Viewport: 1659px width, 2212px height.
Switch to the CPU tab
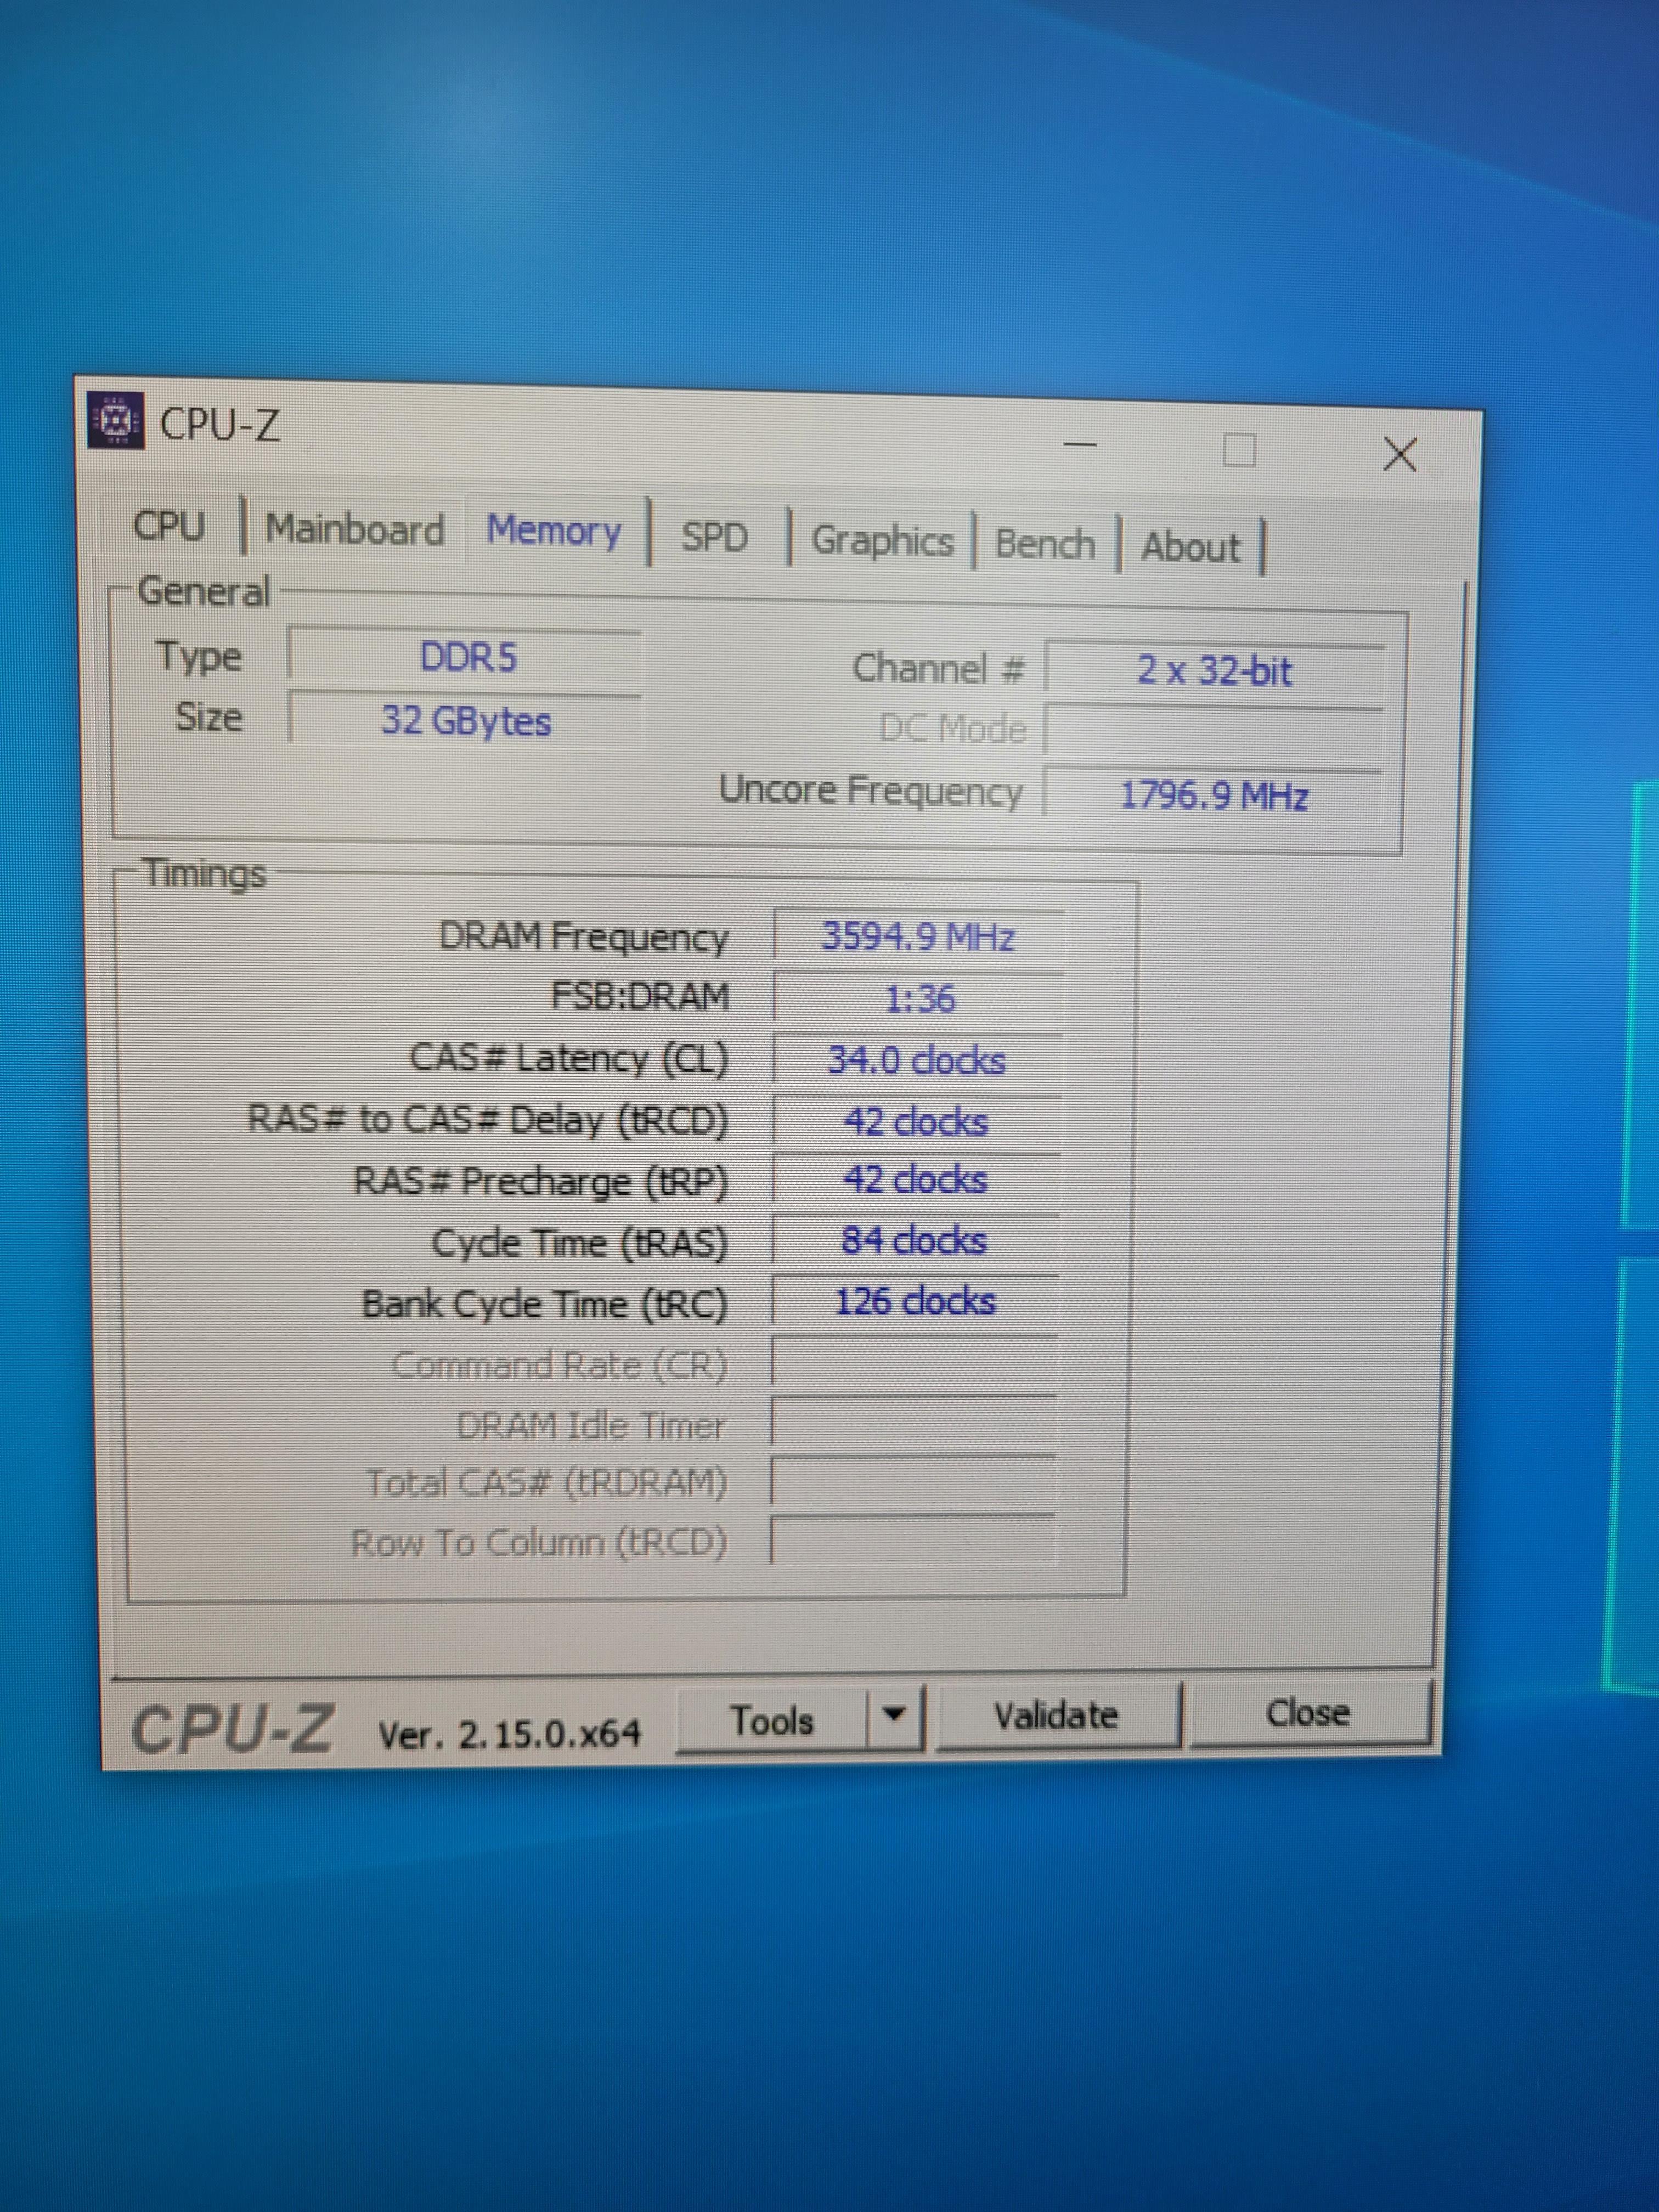[169, 526]
